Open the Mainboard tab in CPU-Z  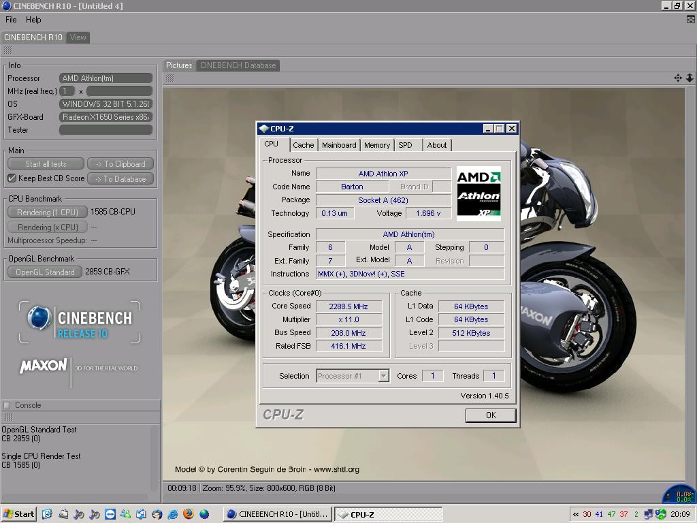click(339, 145)
